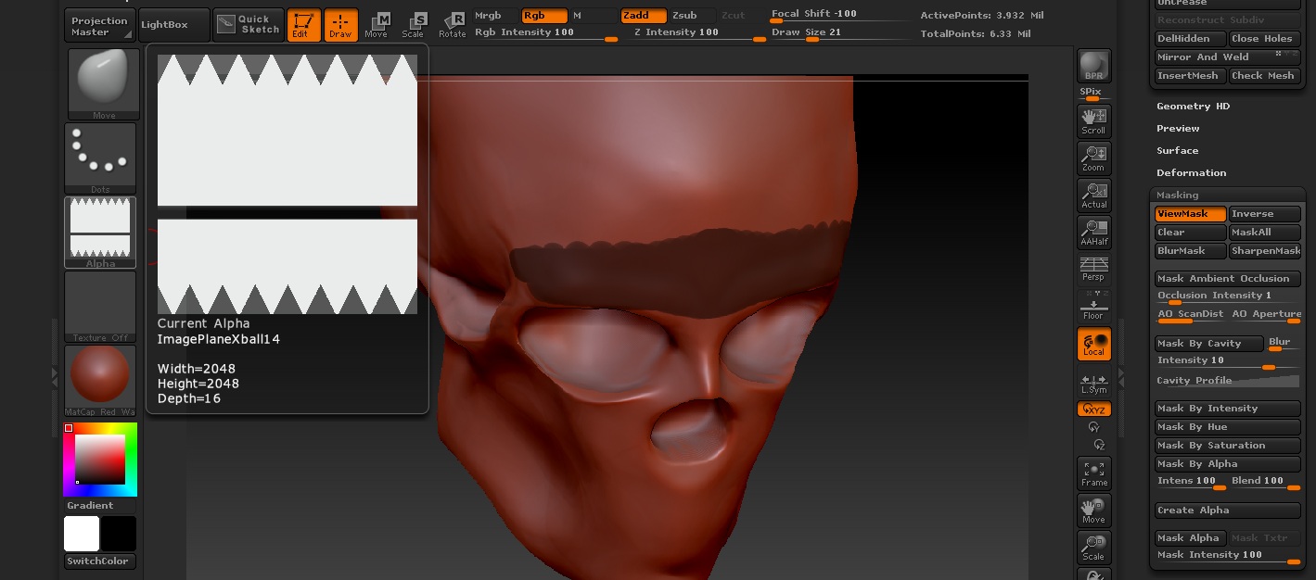Click the Actual size icon

tap(1093, 195)
